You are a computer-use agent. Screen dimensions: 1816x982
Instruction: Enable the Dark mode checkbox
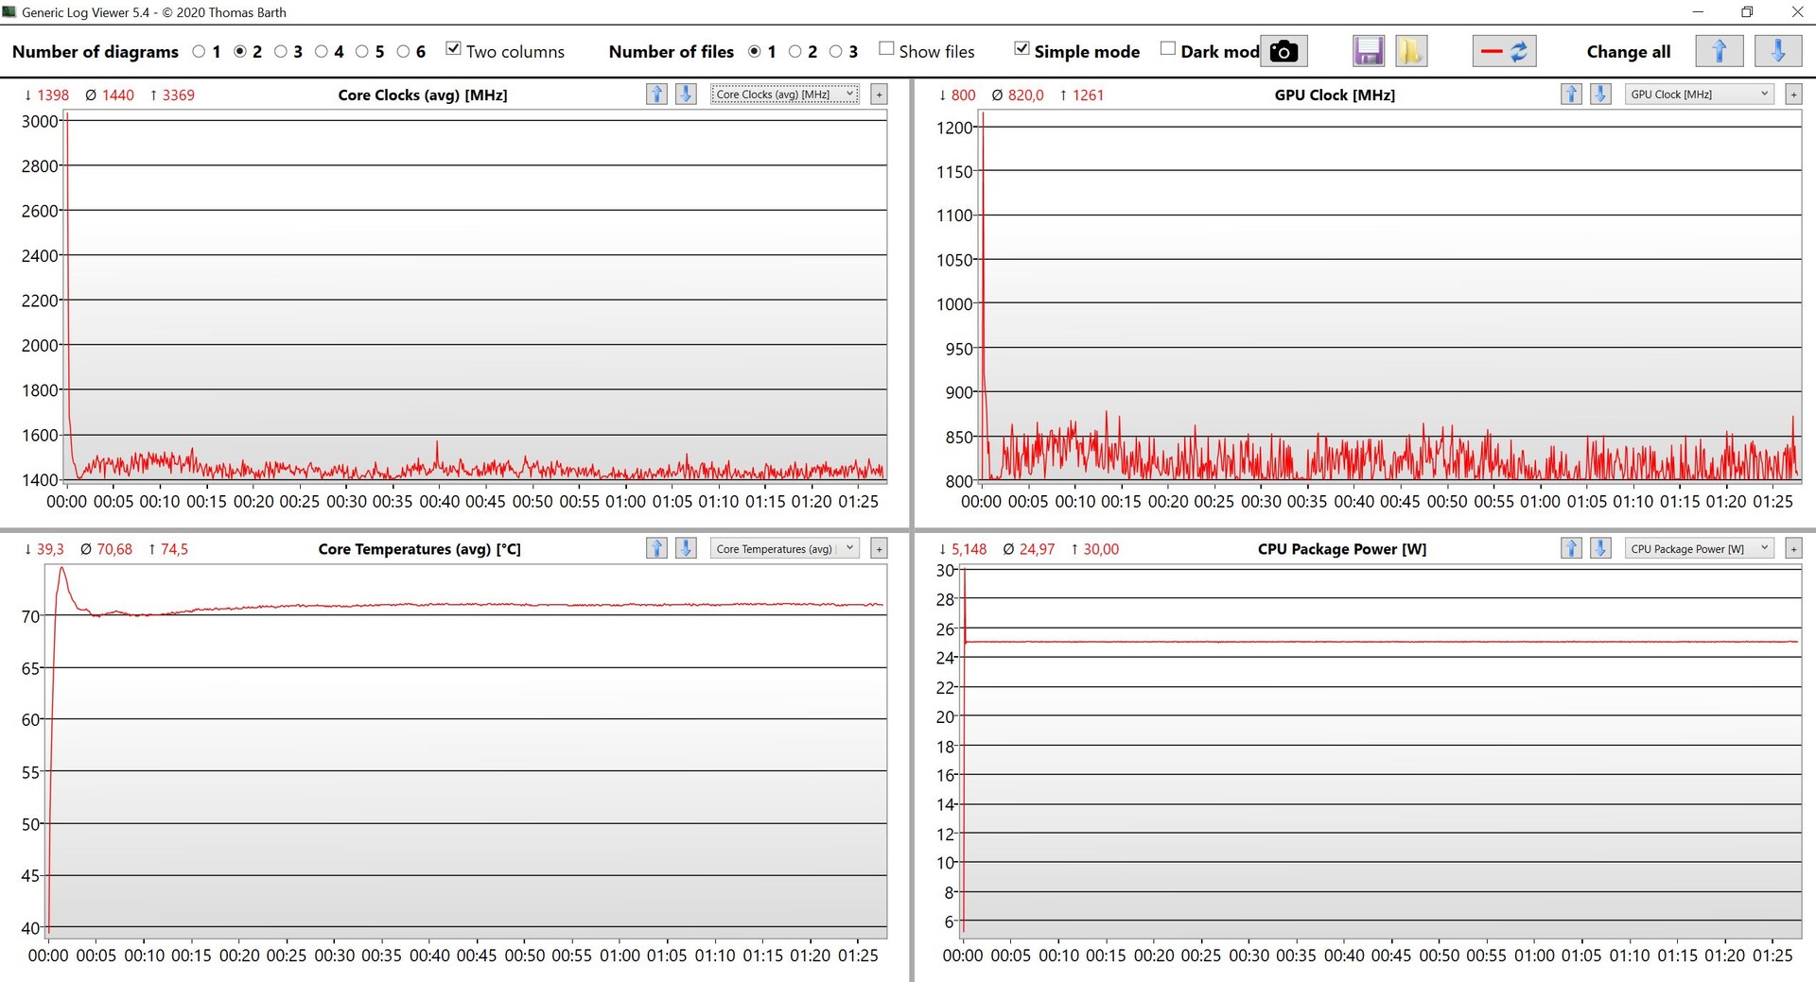tap(1168, 49)
